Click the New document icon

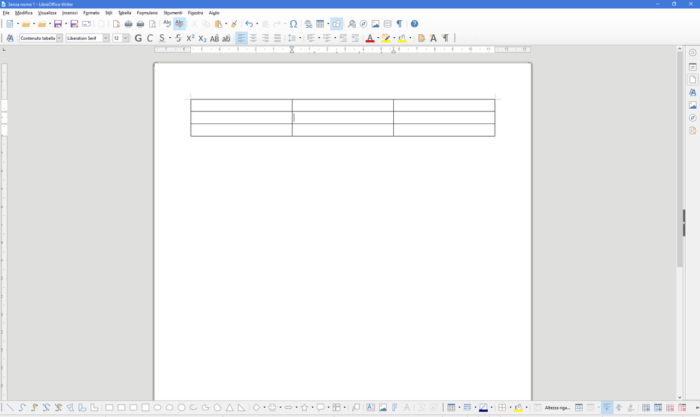pyautogui.click(x=9, y=24)
